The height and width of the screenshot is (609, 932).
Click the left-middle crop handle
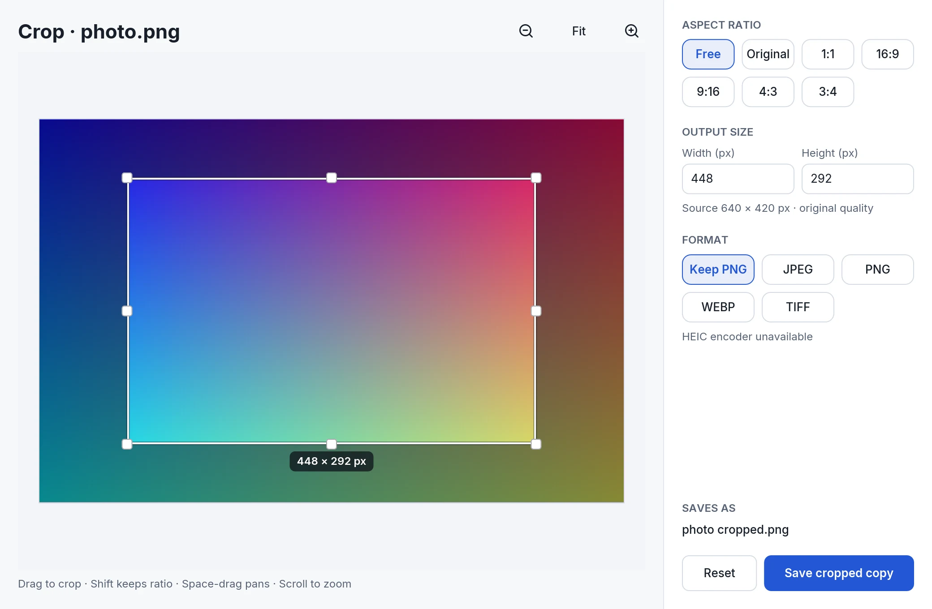(x=127, y=311)
